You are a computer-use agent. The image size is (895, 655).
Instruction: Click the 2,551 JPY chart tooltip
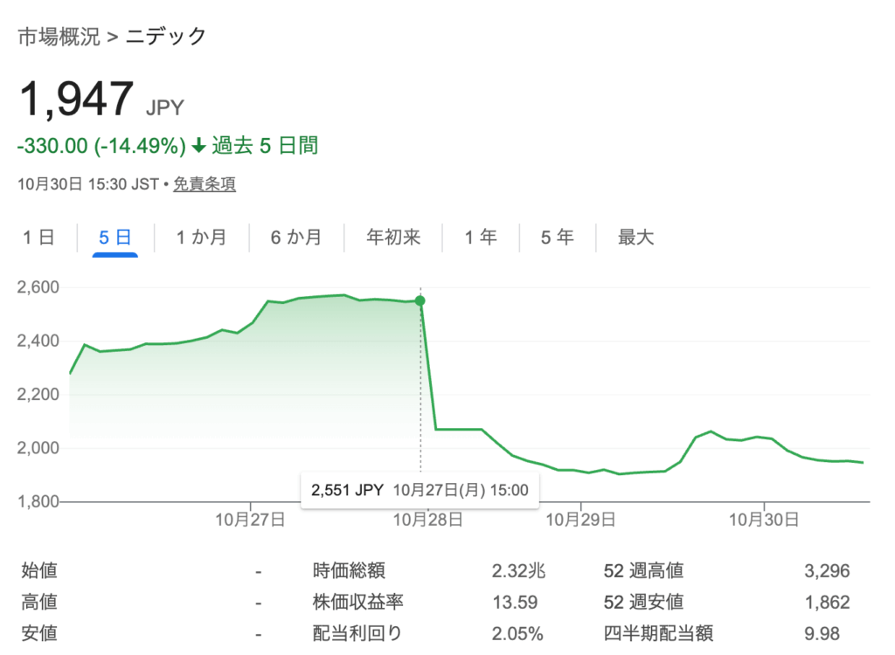(420, 490)
